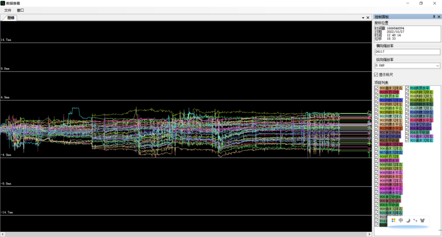Click the colorful IME logo icon

pos(393,220)
